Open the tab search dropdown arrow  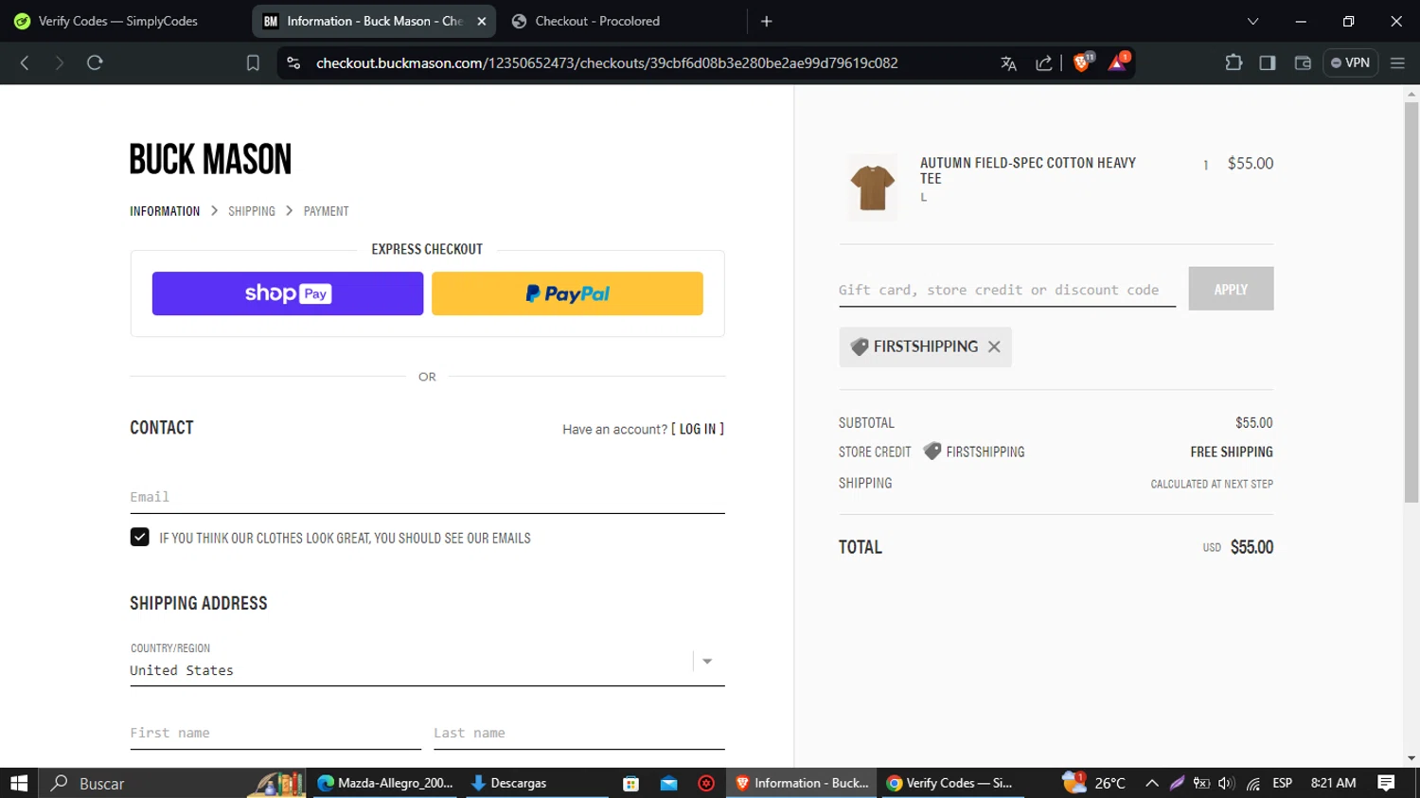pos(1252,21)
